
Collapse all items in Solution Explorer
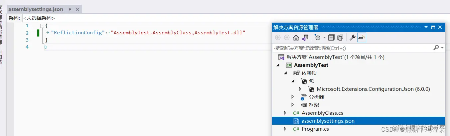tap(331, 38)
